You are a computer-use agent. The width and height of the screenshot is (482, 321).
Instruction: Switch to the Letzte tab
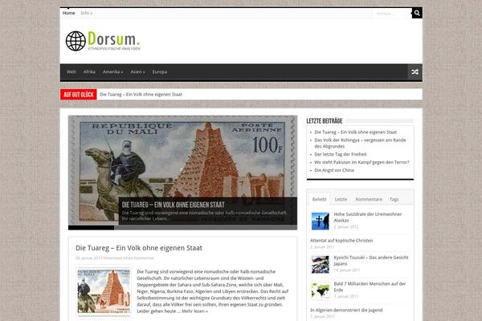[341, 199]
